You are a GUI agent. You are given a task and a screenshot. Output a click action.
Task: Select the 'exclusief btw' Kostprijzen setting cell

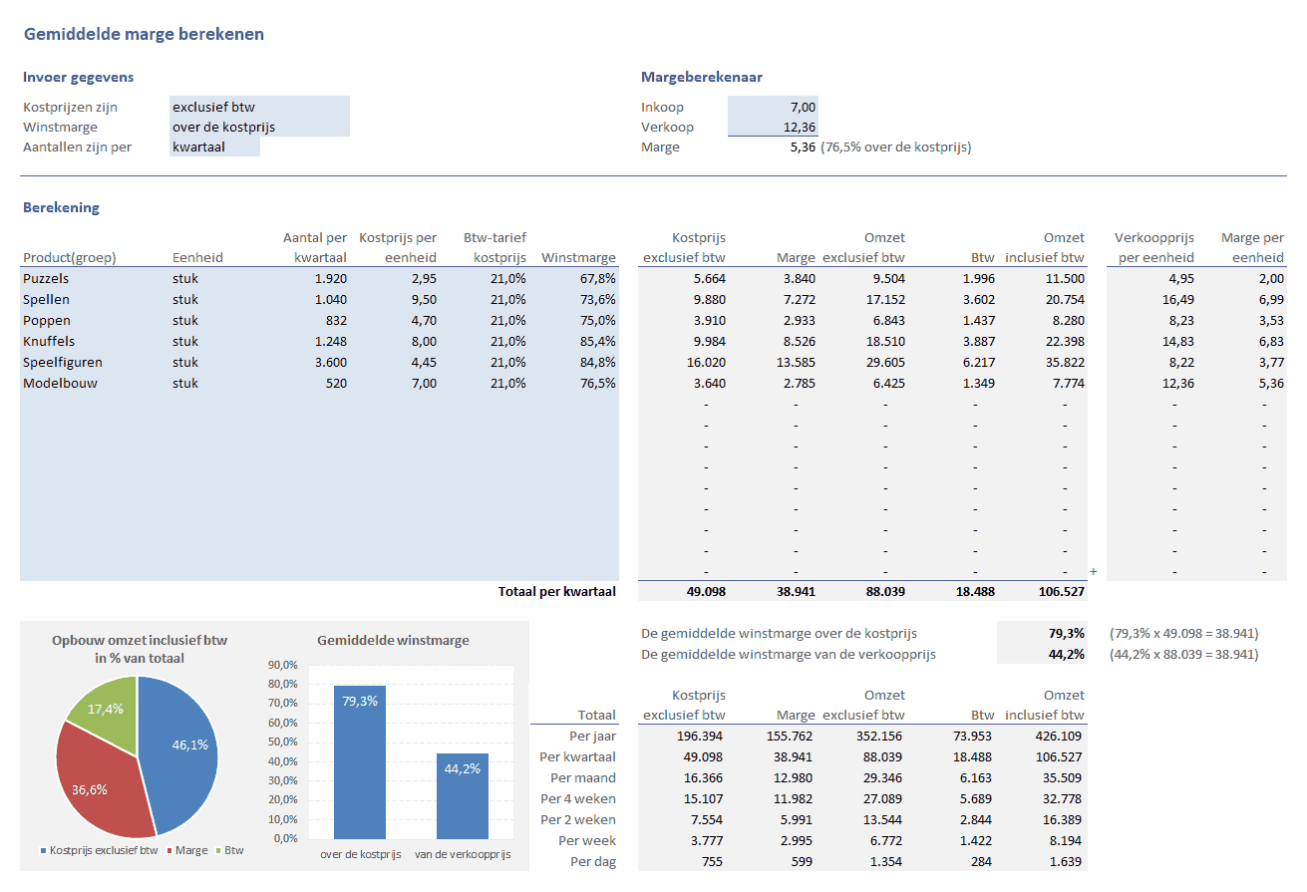(x=259, y=107)
